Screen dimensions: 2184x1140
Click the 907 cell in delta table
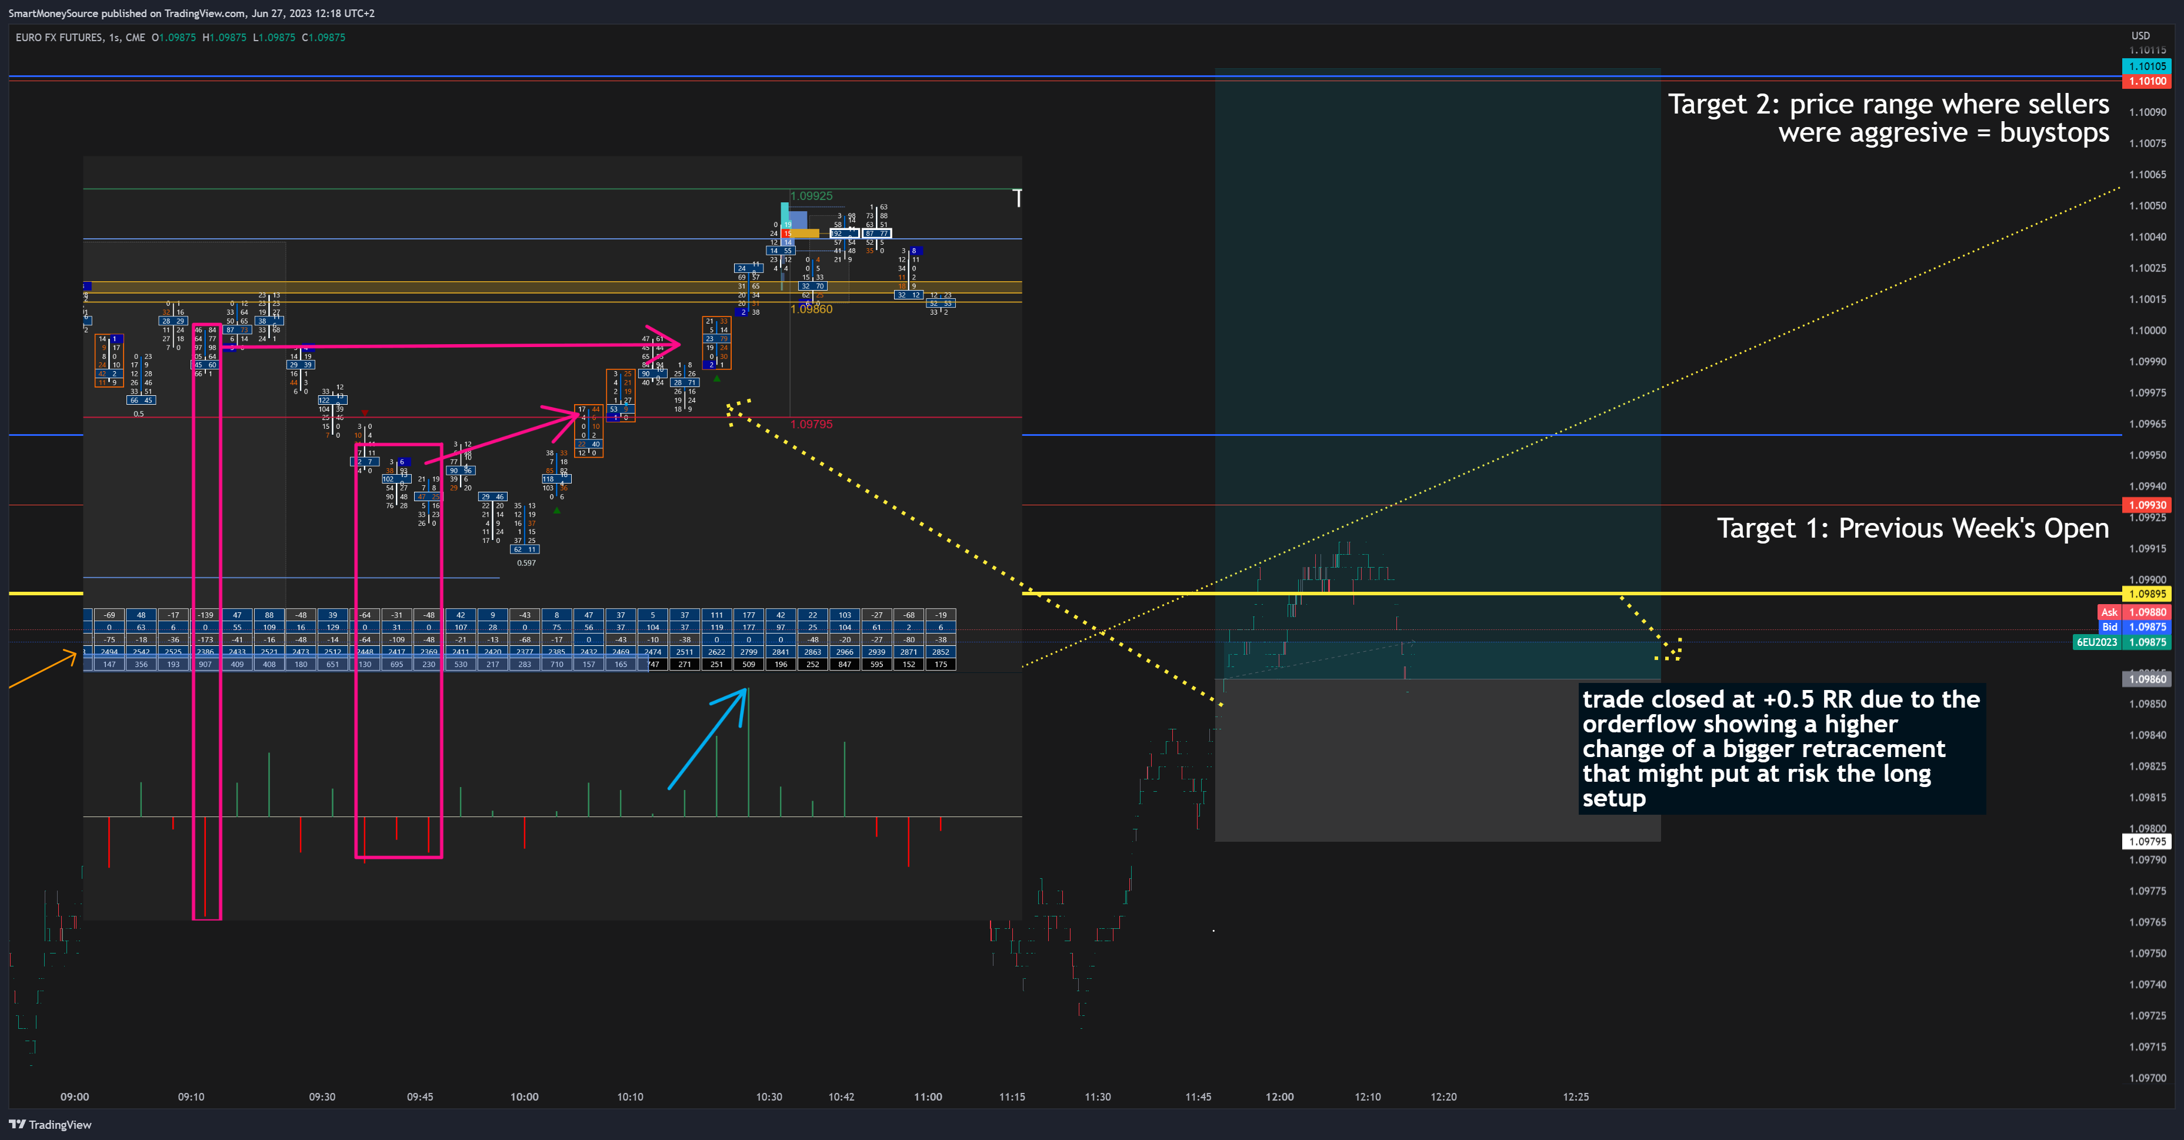click(205, 665)
